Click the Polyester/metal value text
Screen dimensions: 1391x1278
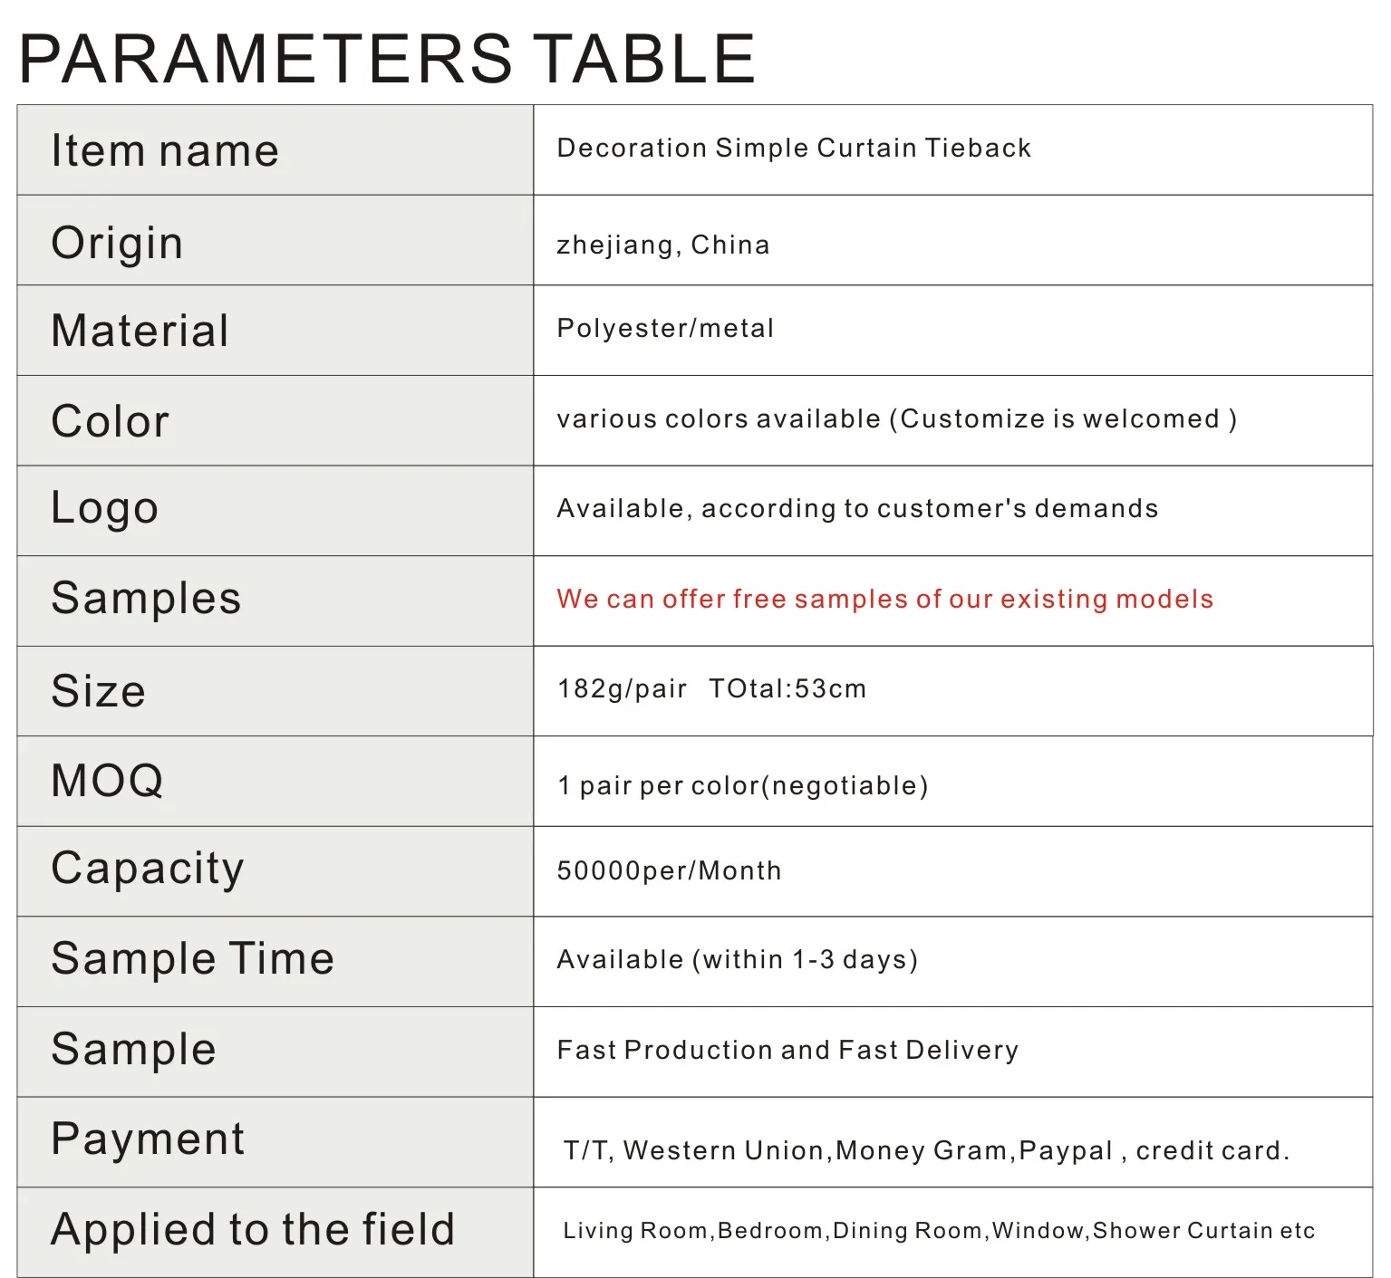click(665, 328)
